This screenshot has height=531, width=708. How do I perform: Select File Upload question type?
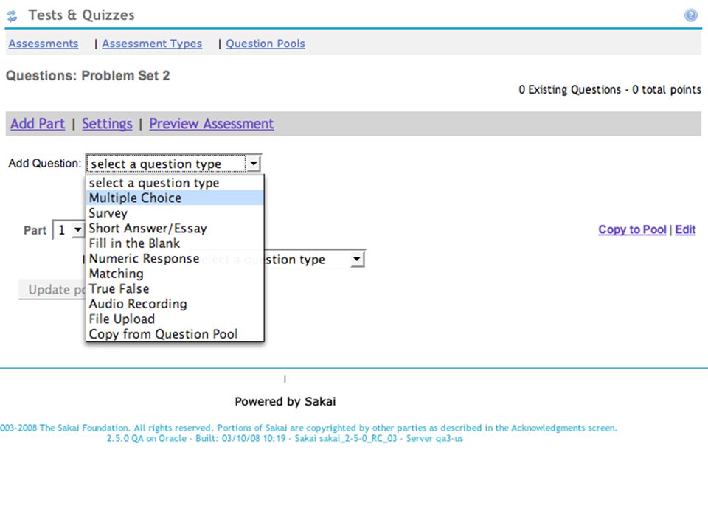tap(174, 319)
